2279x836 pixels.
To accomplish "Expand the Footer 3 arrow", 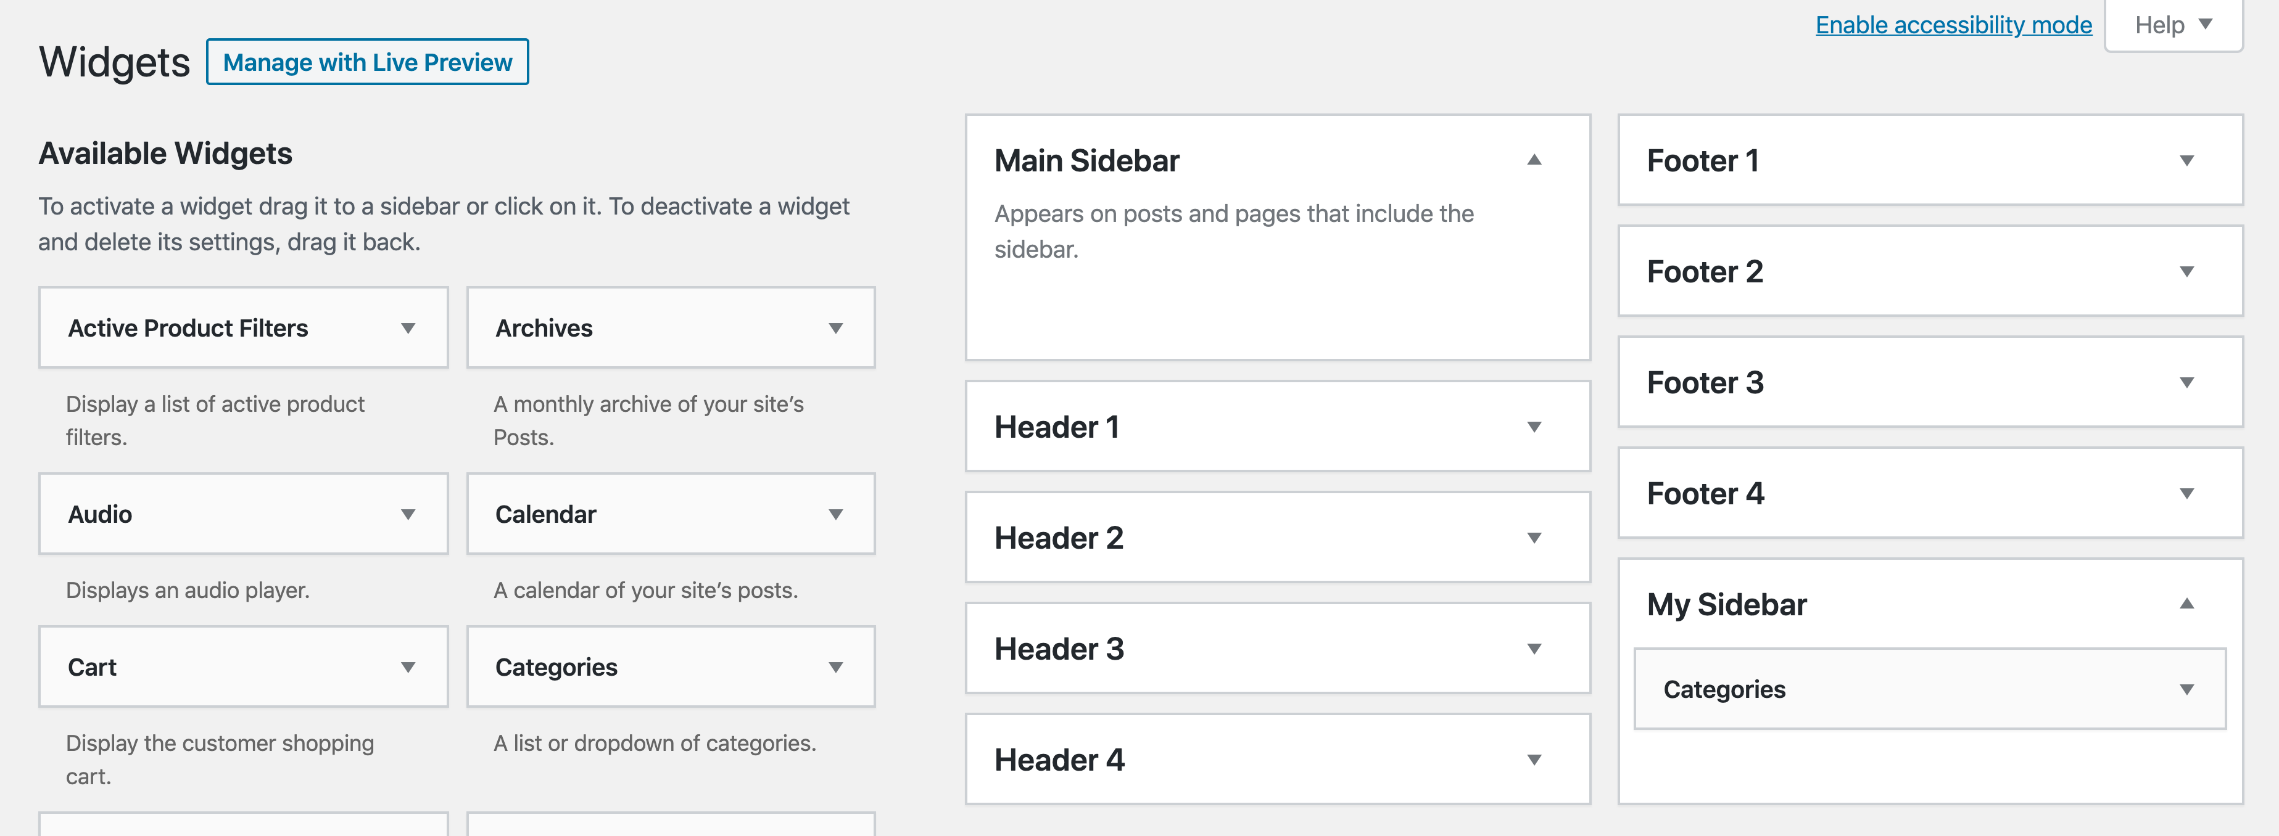I will tap(2186, 383).
